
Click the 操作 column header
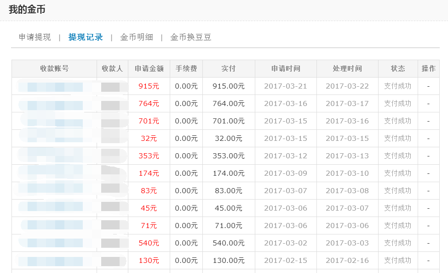(429, 69)
